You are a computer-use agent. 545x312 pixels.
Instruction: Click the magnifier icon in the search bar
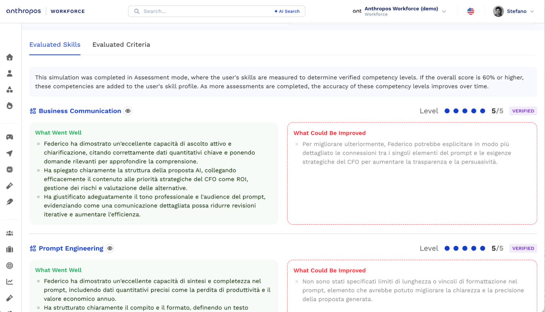pos(137,11)
